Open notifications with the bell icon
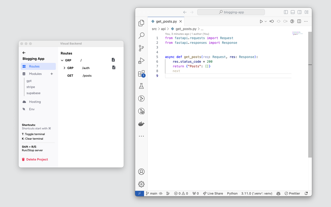Image resolution: width=331 pixels, height=207 pixels. [x=306, y=193]
